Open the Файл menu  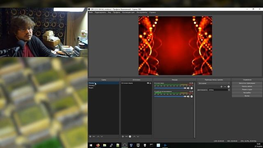[x=91, y=12]
